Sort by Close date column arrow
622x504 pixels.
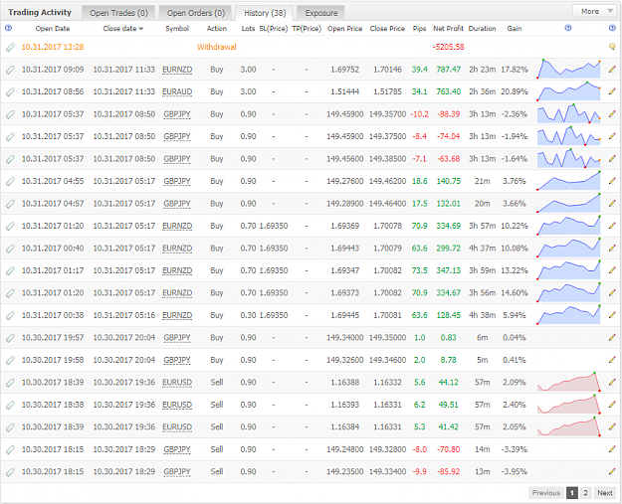(x=141, y=29)
